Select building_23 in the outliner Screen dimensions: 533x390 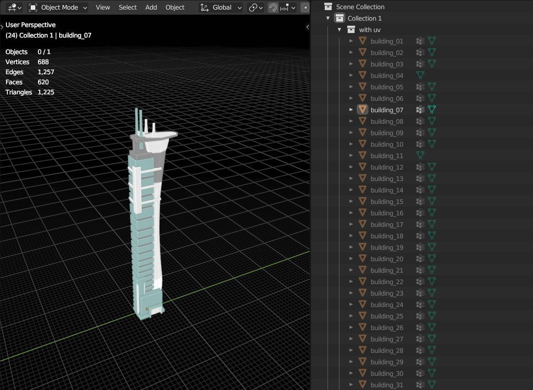click(387, 293)
